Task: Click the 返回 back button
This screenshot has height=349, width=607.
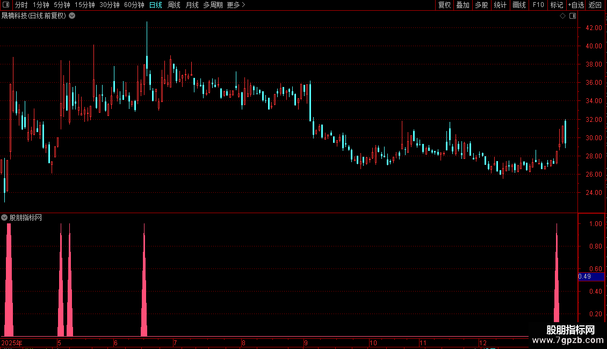Action: 595,5
